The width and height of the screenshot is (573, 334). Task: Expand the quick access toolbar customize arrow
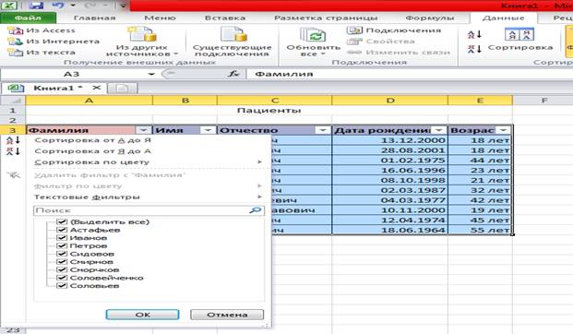click(x=123, y=6)
